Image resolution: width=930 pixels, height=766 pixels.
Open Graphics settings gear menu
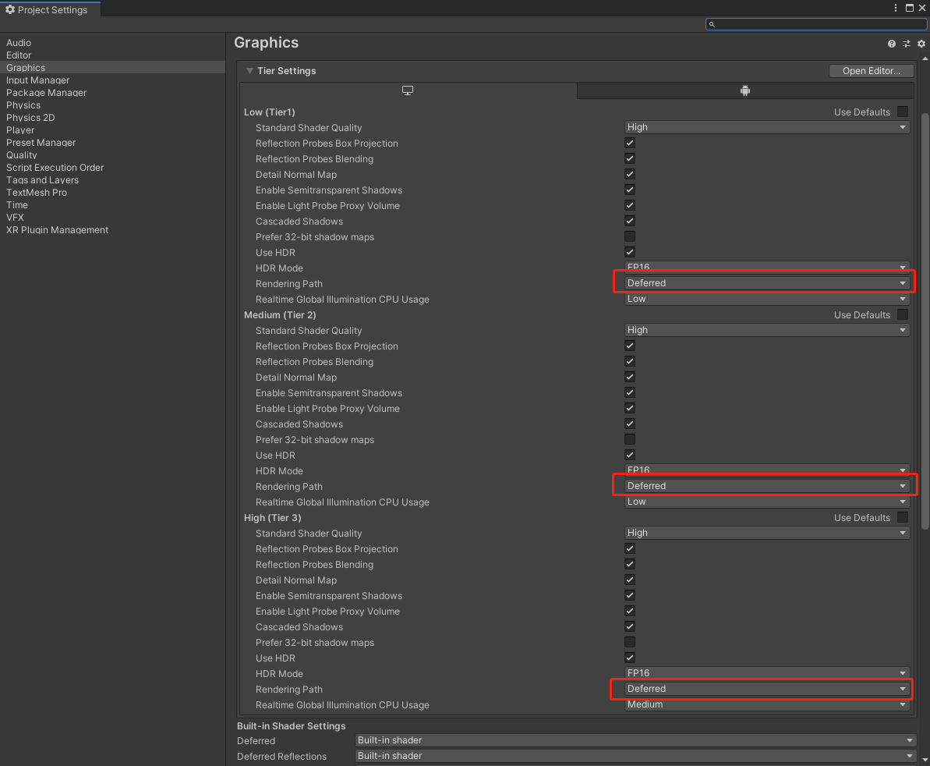coord(921,44)
